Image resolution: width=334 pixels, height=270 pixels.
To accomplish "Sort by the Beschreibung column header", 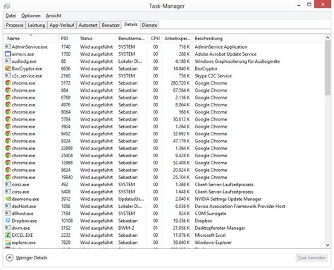I will click(x=259, y=38).
